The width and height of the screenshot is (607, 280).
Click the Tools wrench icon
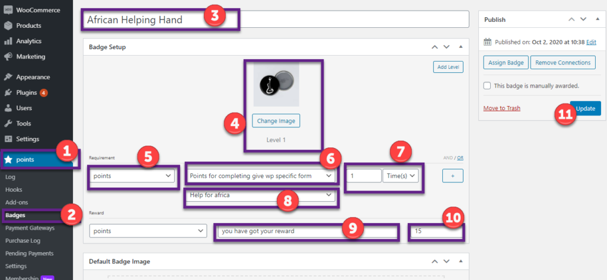(8, 123)
